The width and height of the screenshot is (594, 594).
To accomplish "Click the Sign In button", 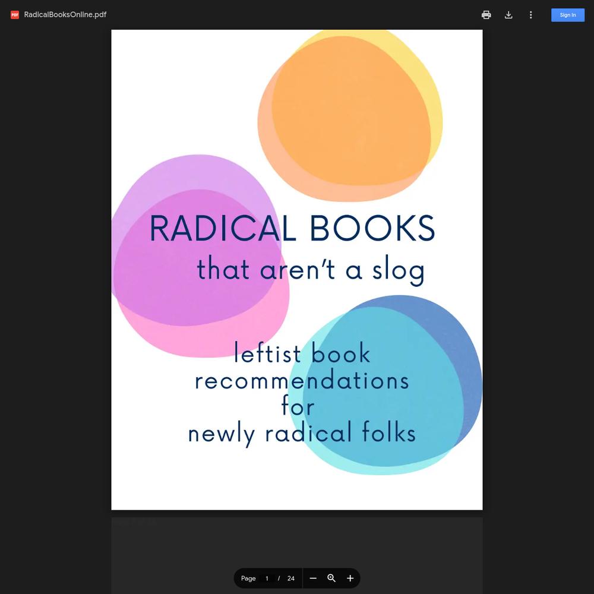I will [567, 15].
